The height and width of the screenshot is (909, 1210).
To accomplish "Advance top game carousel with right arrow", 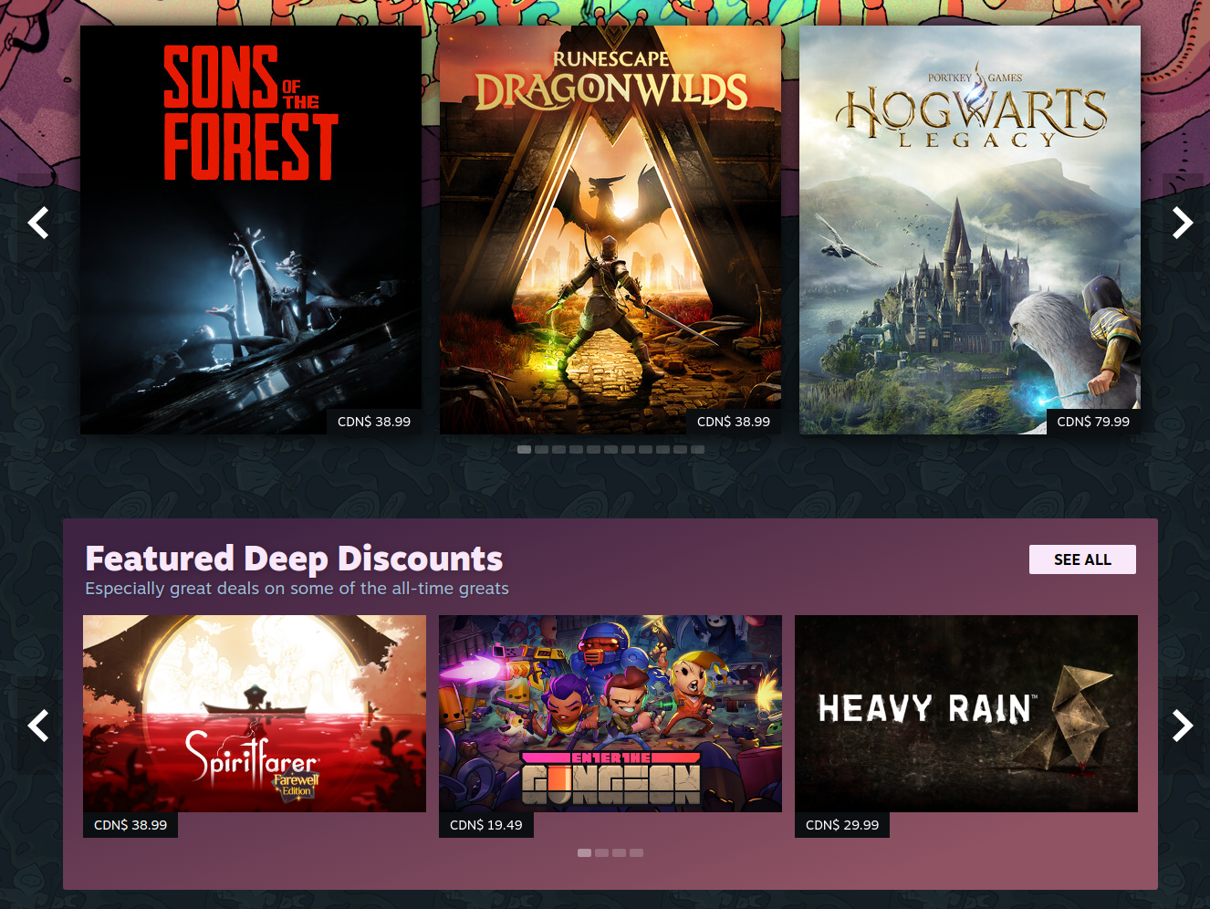I will click(x=1183, y=223).
